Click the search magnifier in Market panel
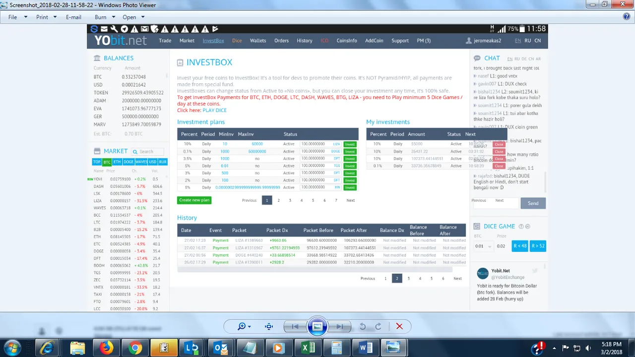Screen dimensions: 635x357 coord(135,151)
